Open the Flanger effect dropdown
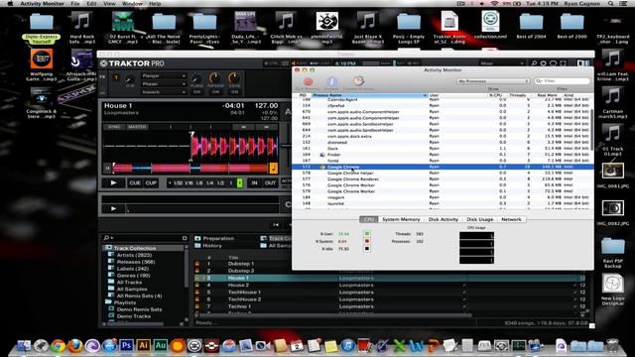This screenshot has width=635, height=357. (x=164, y=75)
